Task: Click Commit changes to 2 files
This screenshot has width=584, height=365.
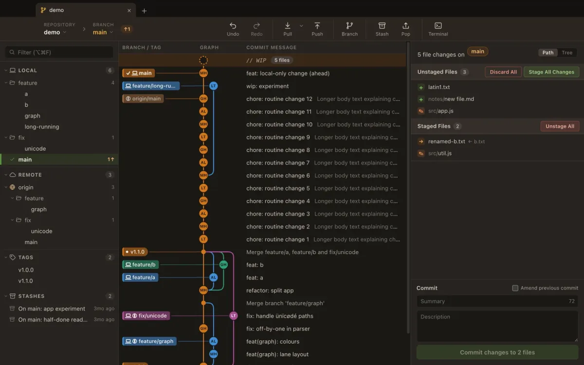Action: coord(497,352)
